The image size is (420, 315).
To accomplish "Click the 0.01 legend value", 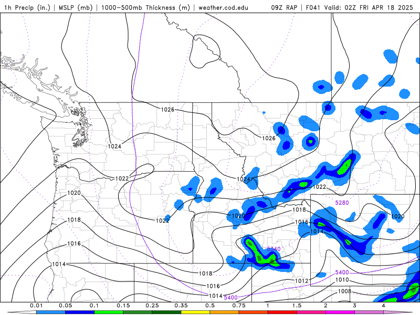I will [36, 306].
